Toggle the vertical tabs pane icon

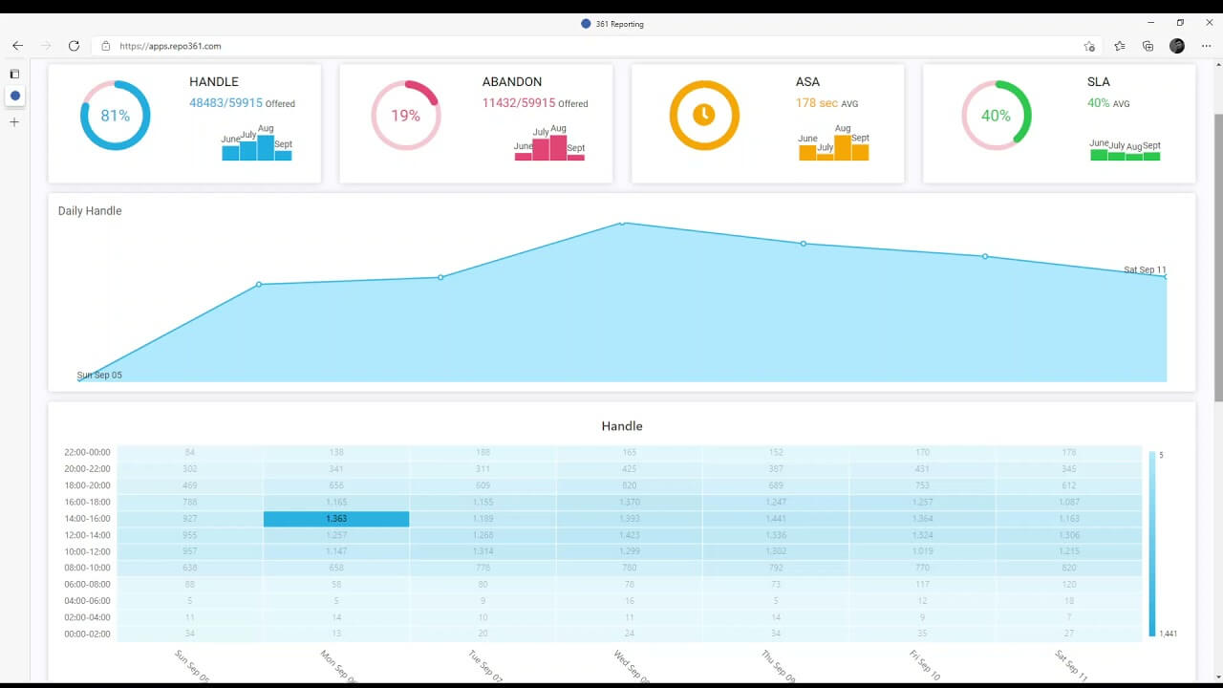point(14,74)
